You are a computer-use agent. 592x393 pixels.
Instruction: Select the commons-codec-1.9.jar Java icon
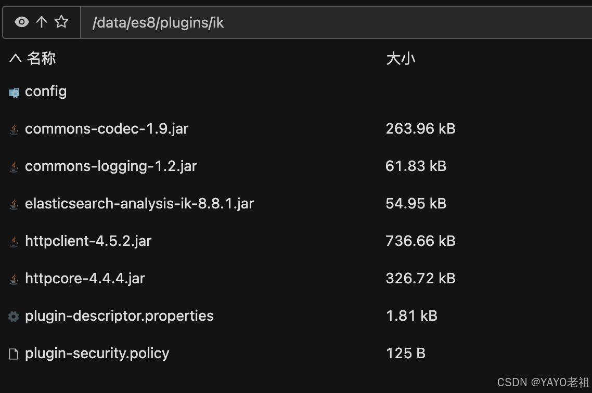[x=13, y=129]
